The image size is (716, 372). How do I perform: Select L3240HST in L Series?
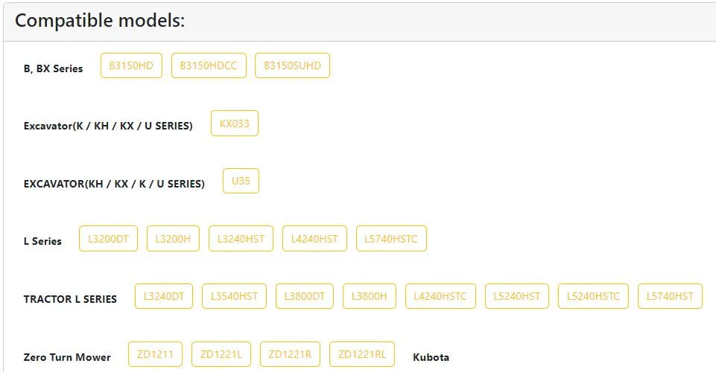pyautogui.click(x=241, y=238)
